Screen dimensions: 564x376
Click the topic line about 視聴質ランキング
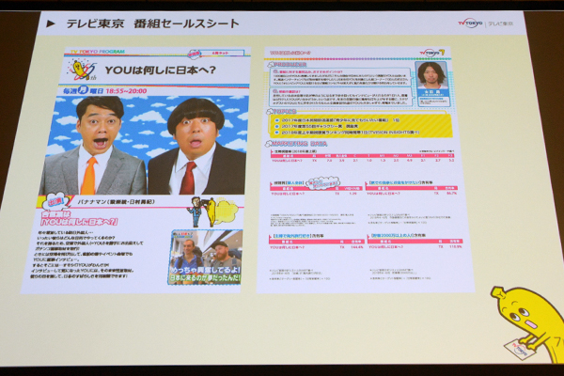(351, 133)
